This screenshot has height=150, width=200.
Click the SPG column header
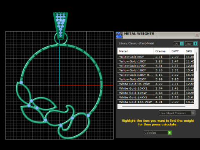pos(189,51)
